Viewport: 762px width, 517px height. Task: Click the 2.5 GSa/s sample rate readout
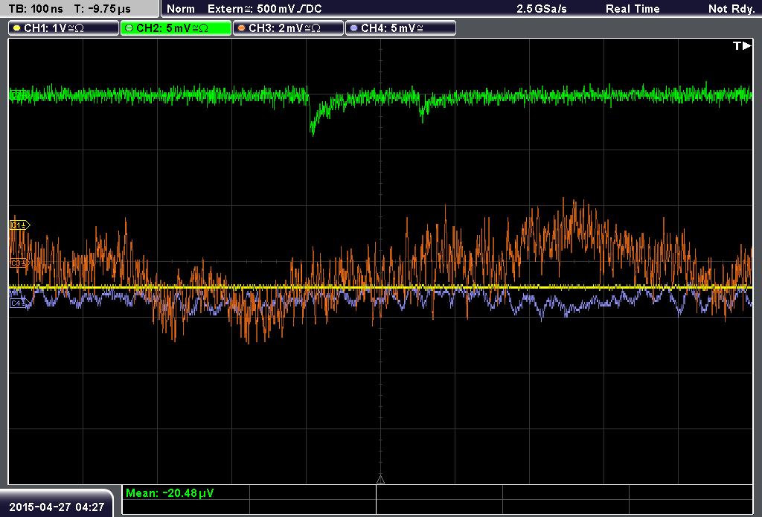click(542, 9)
